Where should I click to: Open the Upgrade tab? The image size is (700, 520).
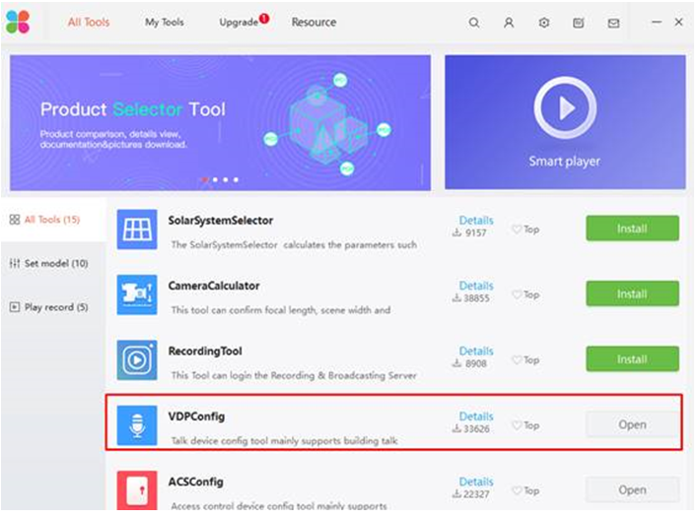(x=239, y=23)
